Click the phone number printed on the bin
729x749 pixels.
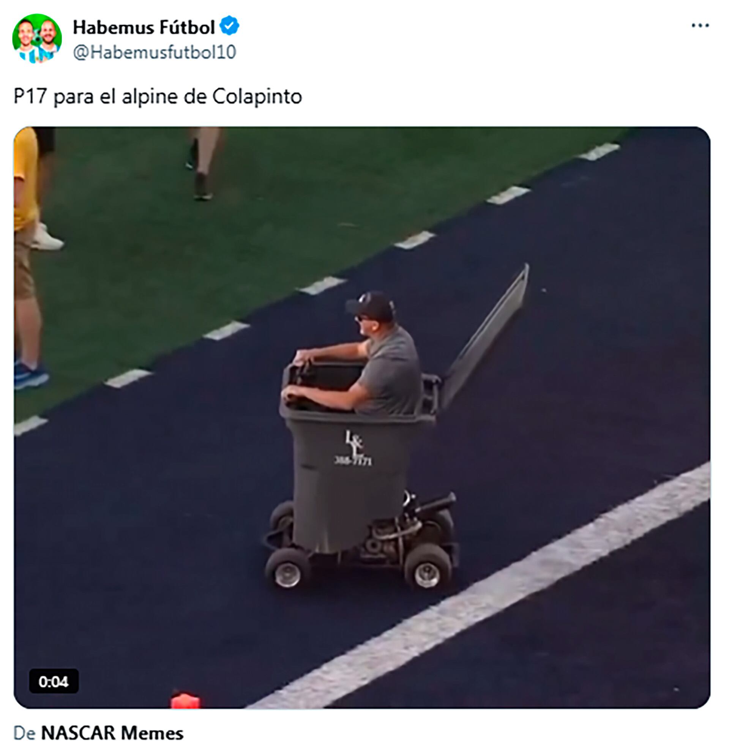(353, 461)
